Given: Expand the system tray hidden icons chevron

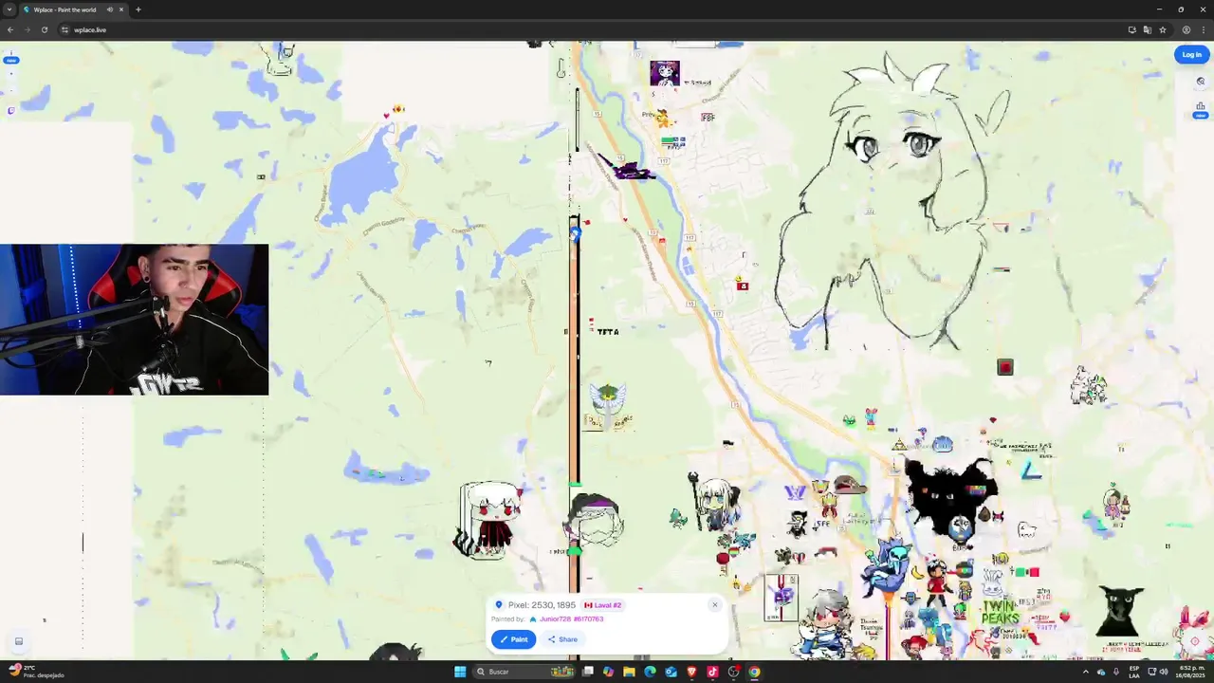Looking at the screenshot, I should (x=1086, y=672).
